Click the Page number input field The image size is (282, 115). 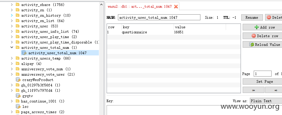(263, 74)
